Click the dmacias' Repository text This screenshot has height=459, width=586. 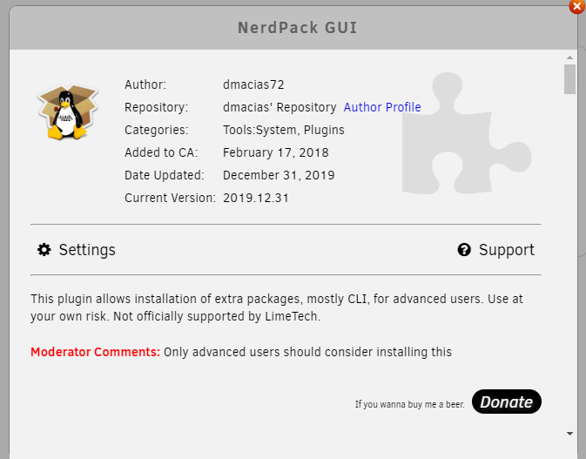tap(280, 107)
